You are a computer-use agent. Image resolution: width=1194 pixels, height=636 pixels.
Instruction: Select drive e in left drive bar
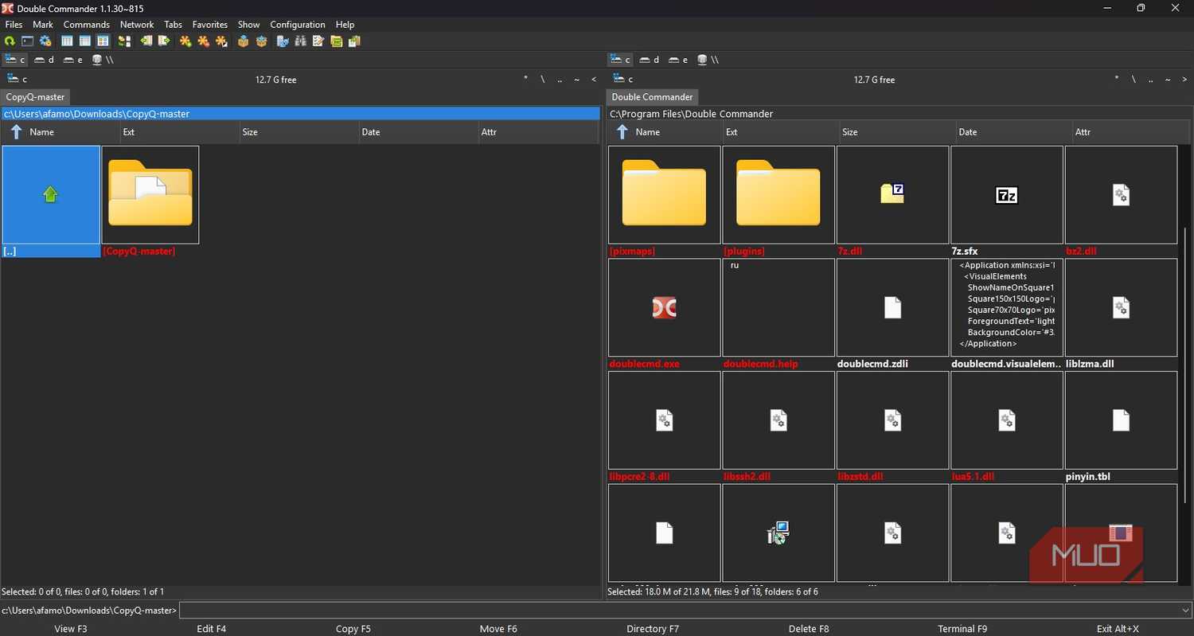click(x=73, y=60)
